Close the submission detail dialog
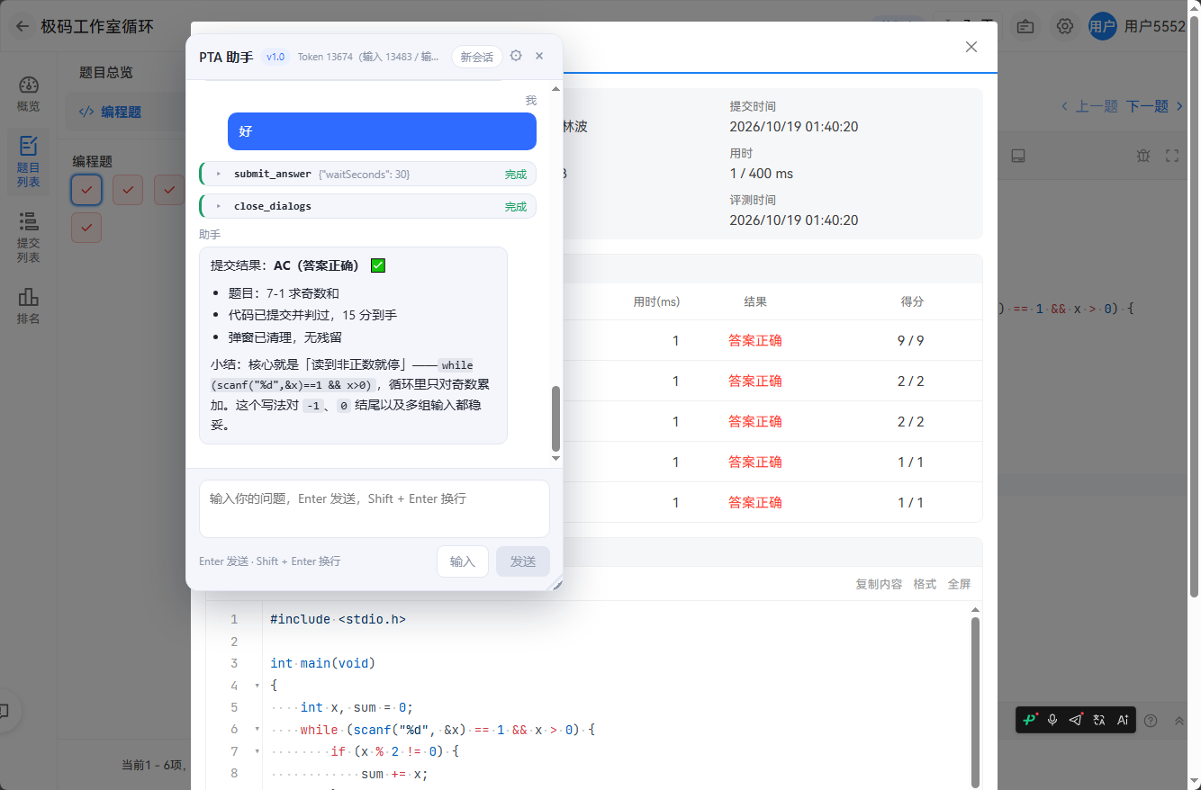 971,47
